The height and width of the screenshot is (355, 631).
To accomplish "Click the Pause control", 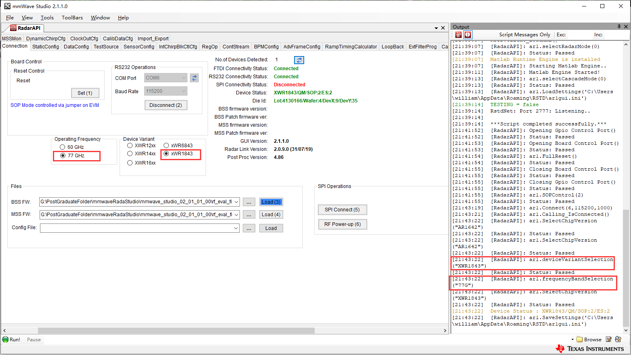I will [x=34, y=340].
